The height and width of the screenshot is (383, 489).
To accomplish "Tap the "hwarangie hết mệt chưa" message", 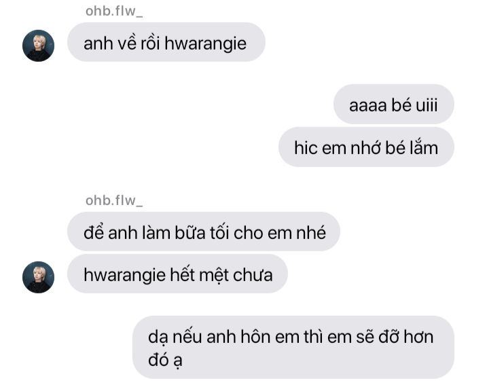I will click(177, 274).
